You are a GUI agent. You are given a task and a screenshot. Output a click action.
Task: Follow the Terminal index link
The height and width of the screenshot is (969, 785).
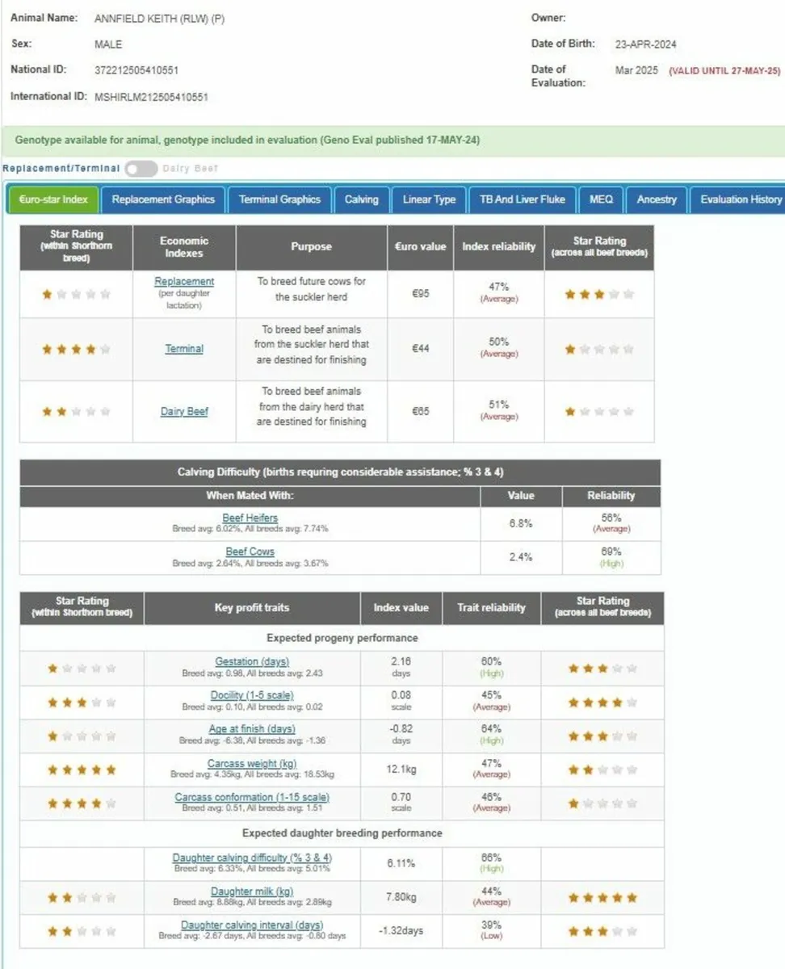[x=184, y=349]
